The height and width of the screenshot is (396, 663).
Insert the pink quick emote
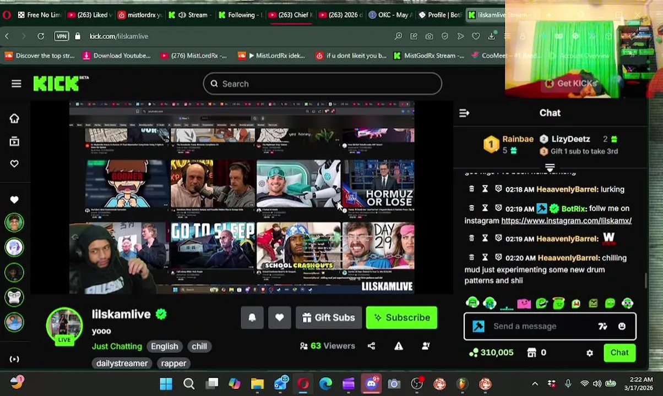point(524,303)
